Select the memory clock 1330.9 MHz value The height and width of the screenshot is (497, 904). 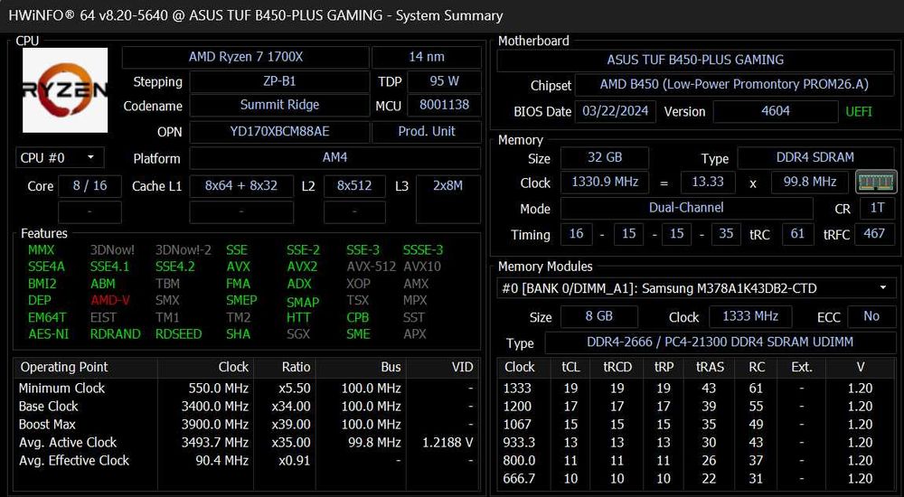coord(604,183)
